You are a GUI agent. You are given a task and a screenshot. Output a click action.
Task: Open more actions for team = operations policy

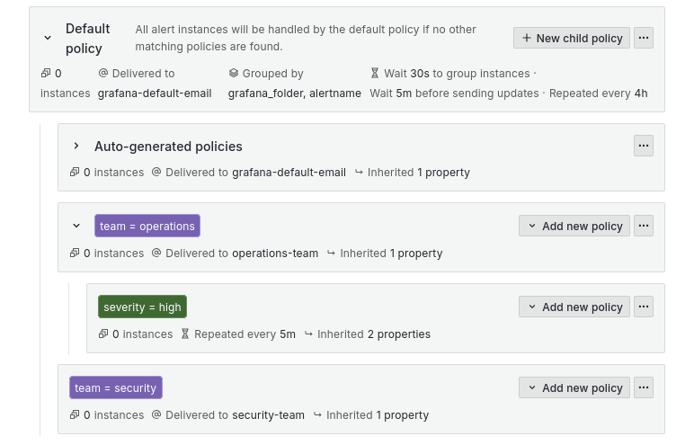[644, 226]
